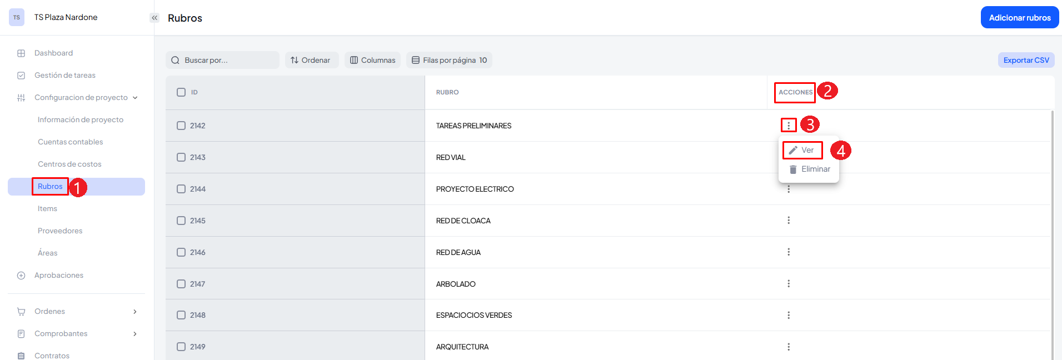Select the checkbox for row 2142
Screen dimensions: 1062x360
[181, 126]
